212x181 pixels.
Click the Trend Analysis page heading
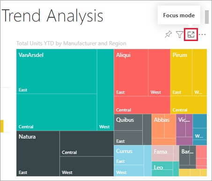(52, 16)
